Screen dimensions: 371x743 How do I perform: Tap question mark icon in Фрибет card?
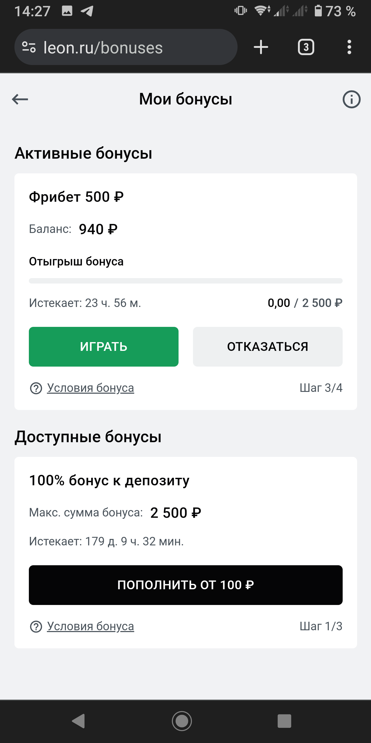[36, 388]
